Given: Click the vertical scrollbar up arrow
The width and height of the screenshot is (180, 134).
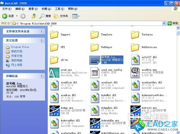Looking at the screenshot, I should pos(178,28).
